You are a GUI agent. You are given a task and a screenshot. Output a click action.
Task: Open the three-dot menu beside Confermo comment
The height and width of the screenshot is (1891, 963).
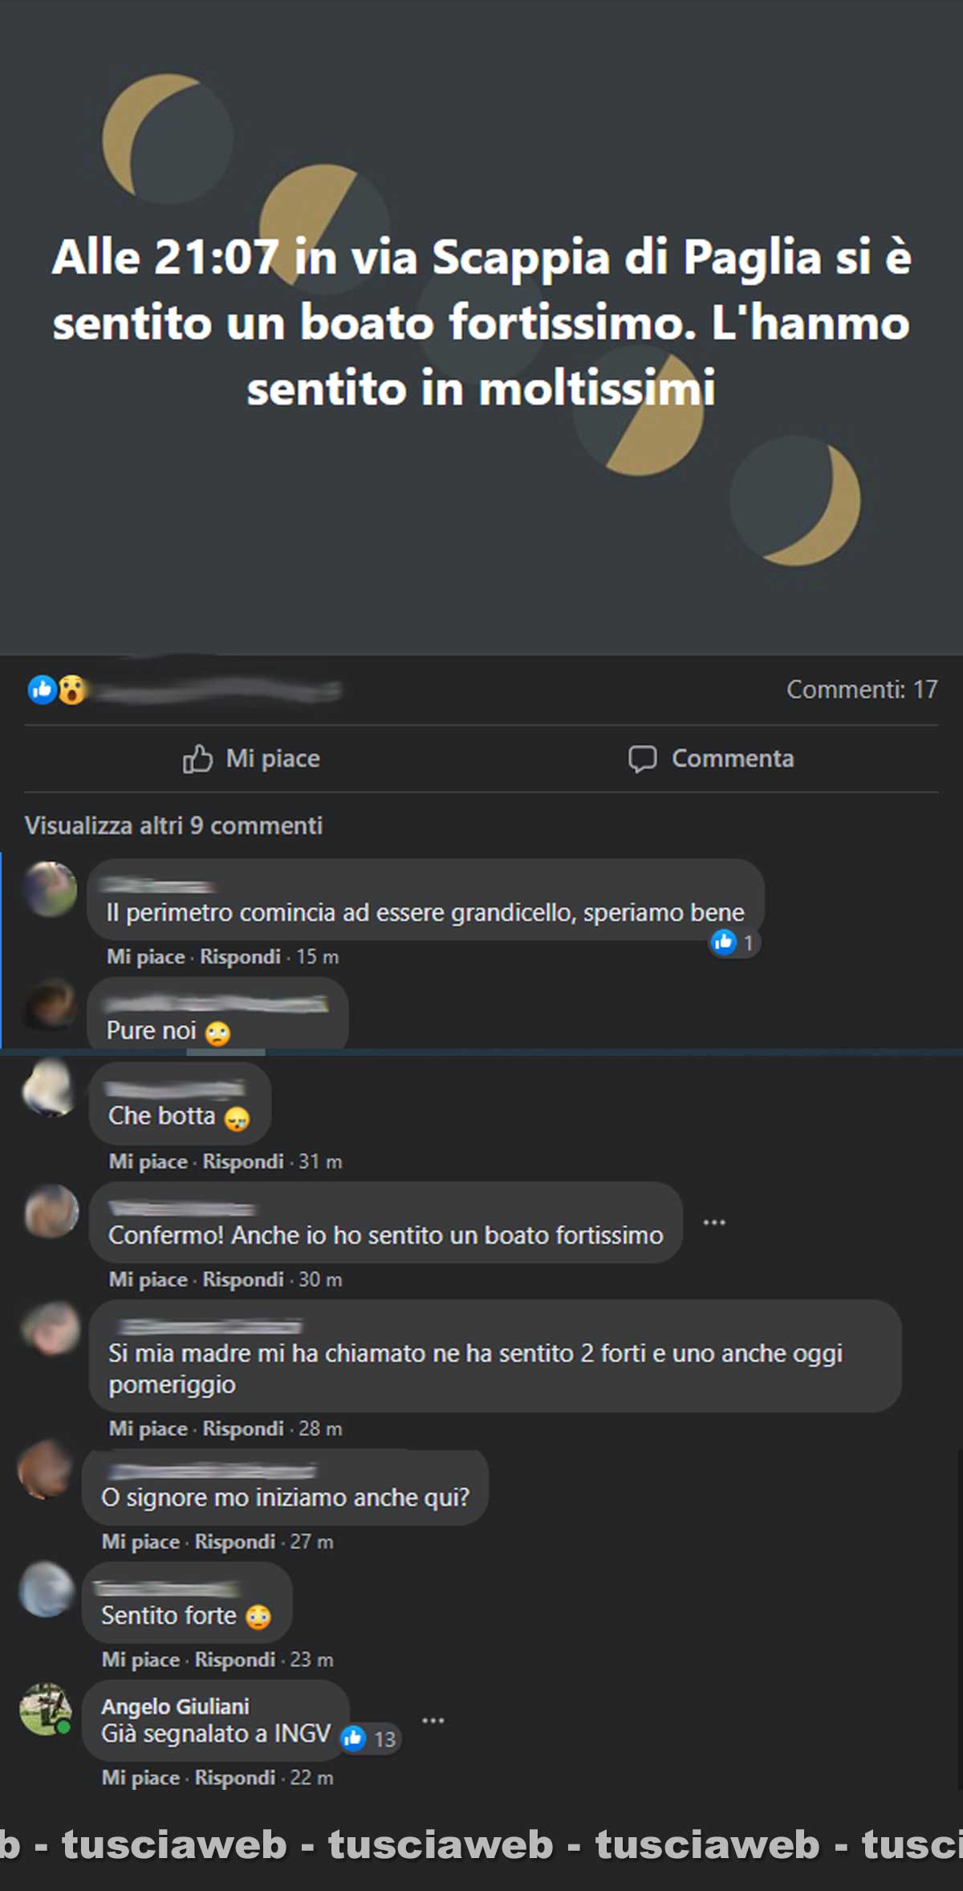click(714, 1222)
